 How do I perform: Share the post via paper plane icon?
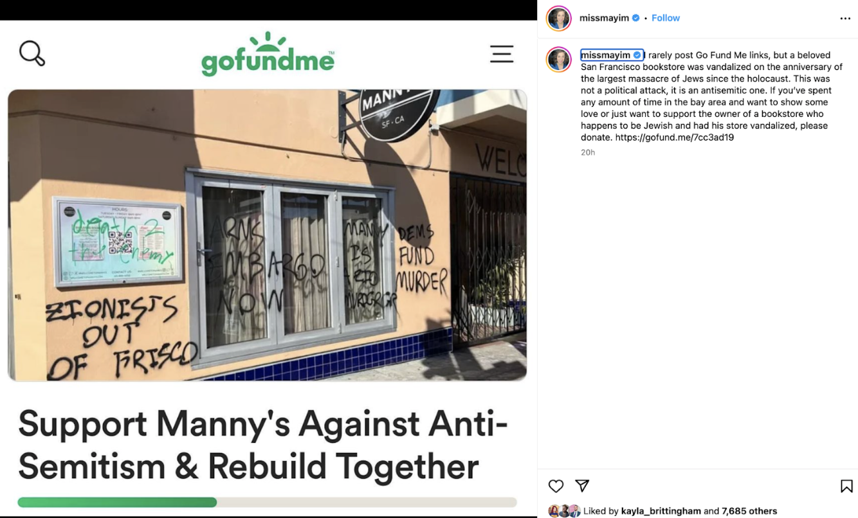pyautogui.click(x=582, y=486)
